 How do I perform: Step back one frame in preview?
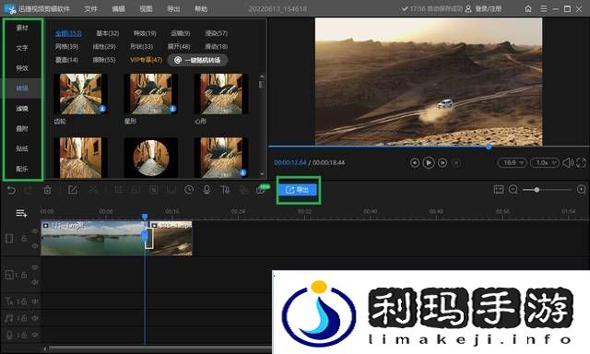pos(415,163)
